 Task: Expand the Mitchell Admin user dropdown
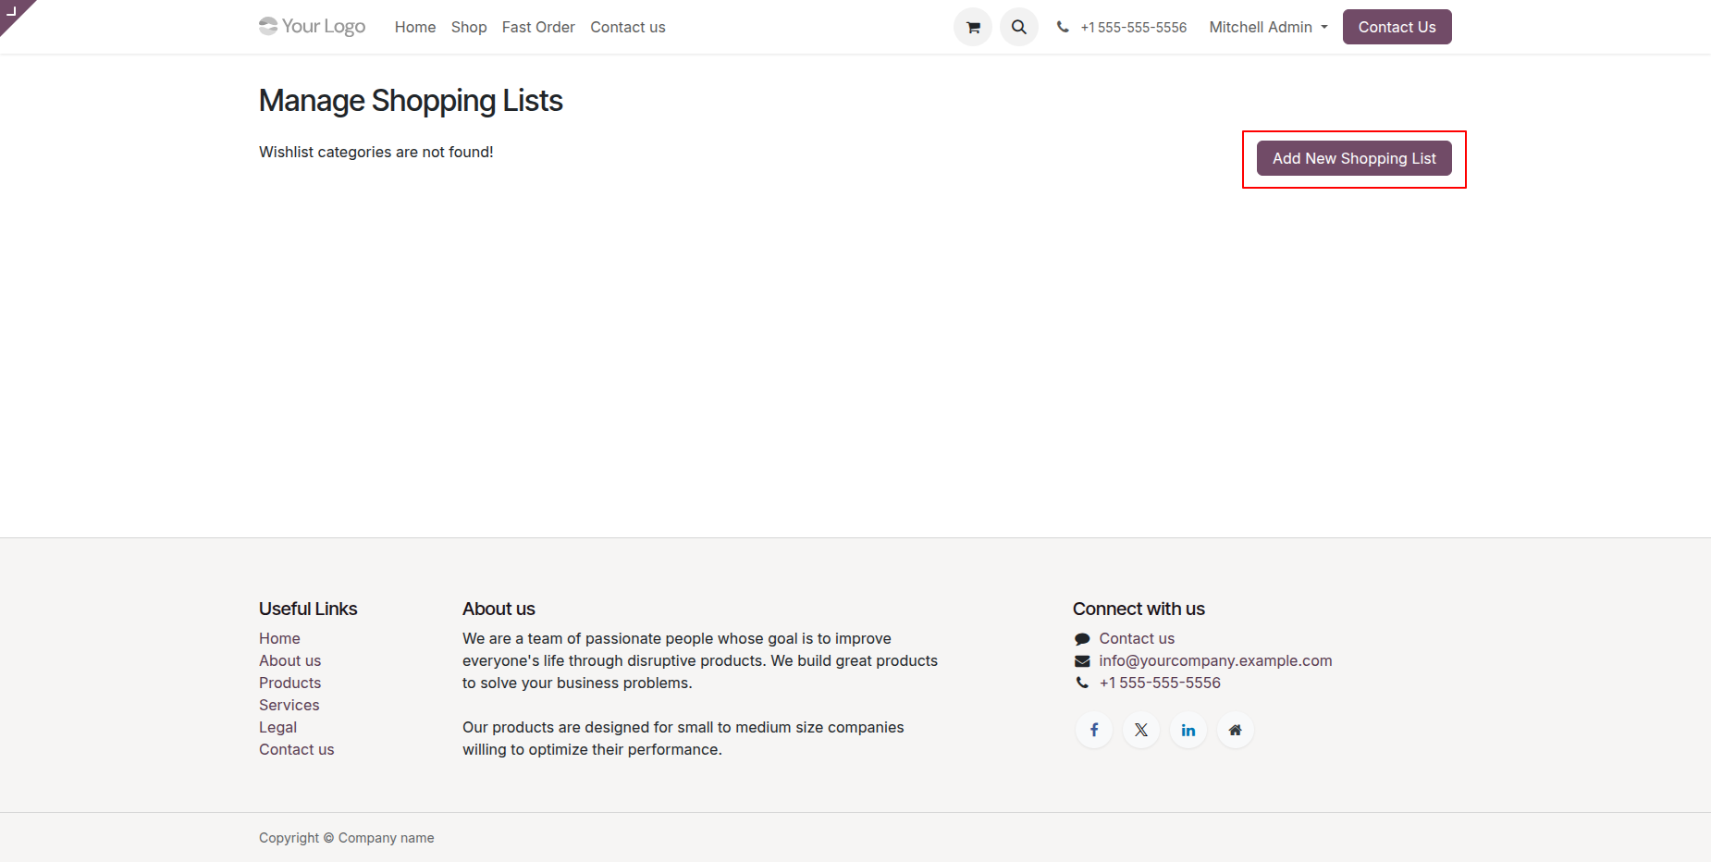pyautogui.click(x=1268, y=28)
